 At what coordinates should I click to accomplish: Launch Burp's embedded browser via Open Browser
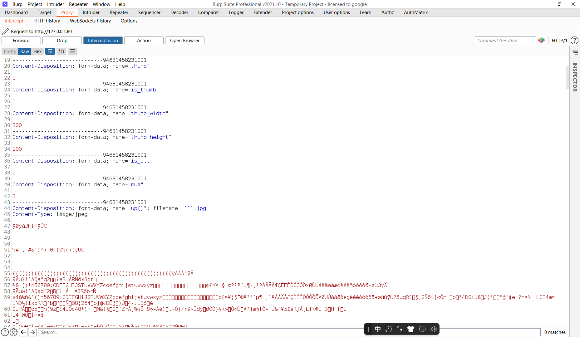point(184,40)
